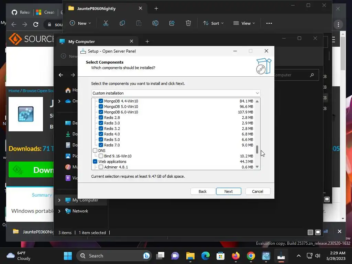352x264 pixels.
Task: Click Paste icon in JauntePE060Nightly toolbar
Action: (139, 23)
